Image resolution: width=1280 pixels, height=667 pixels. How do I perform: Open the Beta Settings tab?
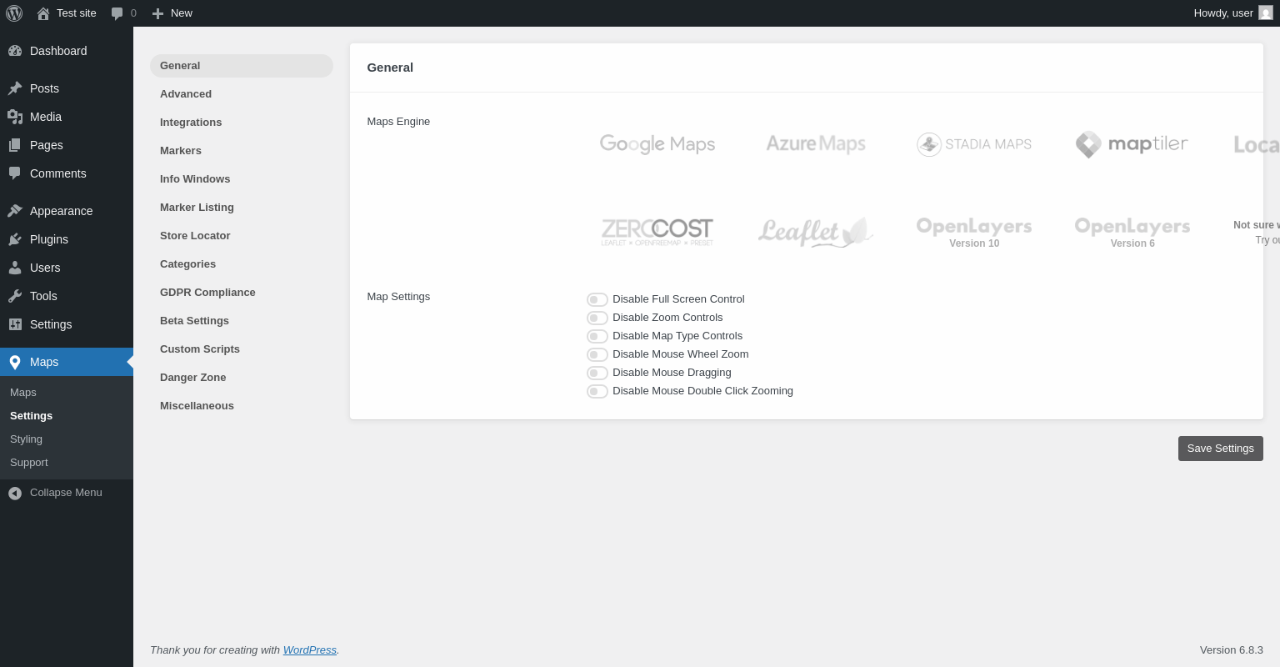tap(242, 321)
